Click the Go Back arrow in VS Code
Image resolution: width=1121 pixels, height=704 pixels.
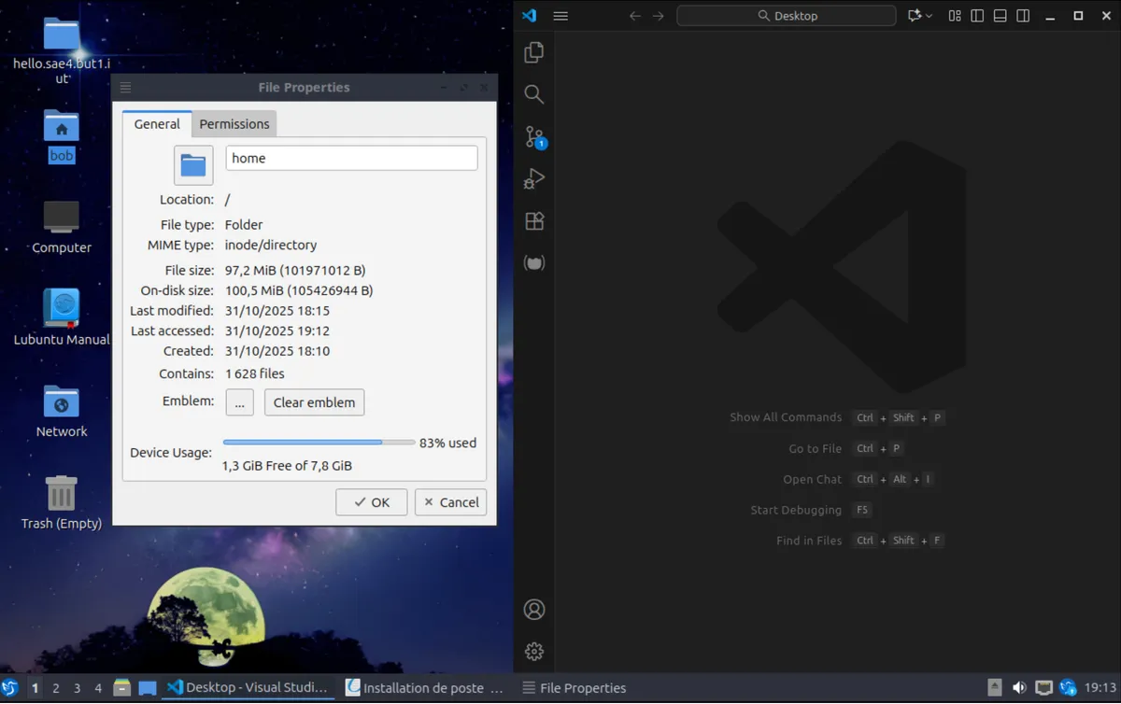635,16
